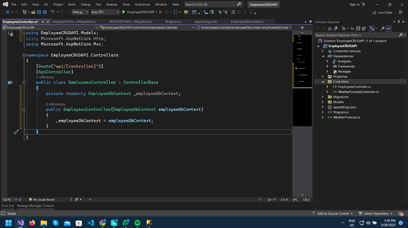This screenshot has width=408, height=228.
Task: Expand the Migrations folder in Solution Explorer
Action: click(x=323, y=97)
